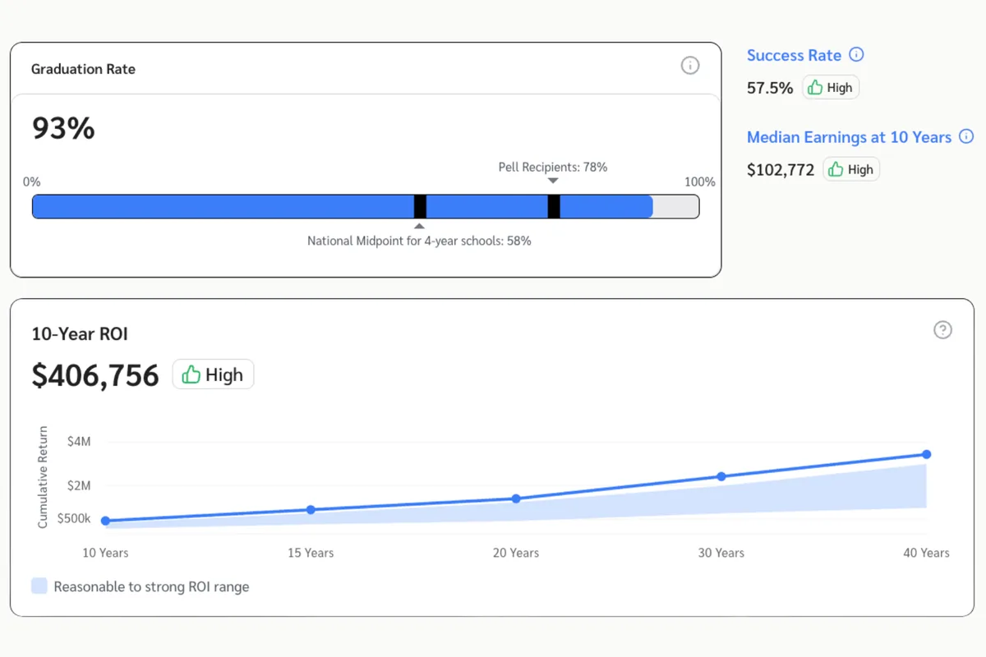Screen dimensions: 986x657
Task: Click the 15 Years x-axis label
Action: tap(311, 553)
